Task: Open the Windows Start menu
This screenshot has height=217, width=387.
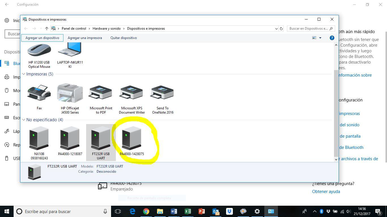Action: (x=7, y=211)
